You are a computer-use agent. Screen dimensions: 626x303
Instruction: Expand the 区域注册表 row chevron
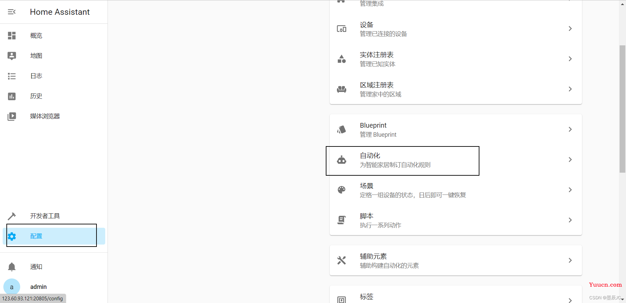(x=570, y=89)
